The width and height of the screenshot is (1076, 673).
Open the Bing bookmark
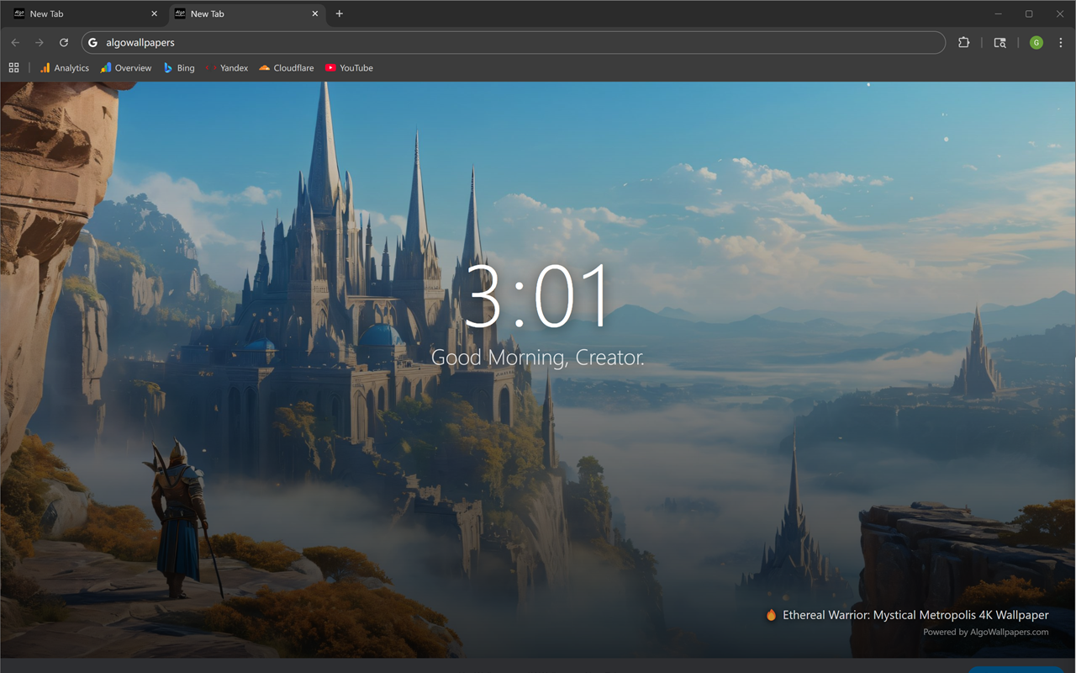point(179,68)
